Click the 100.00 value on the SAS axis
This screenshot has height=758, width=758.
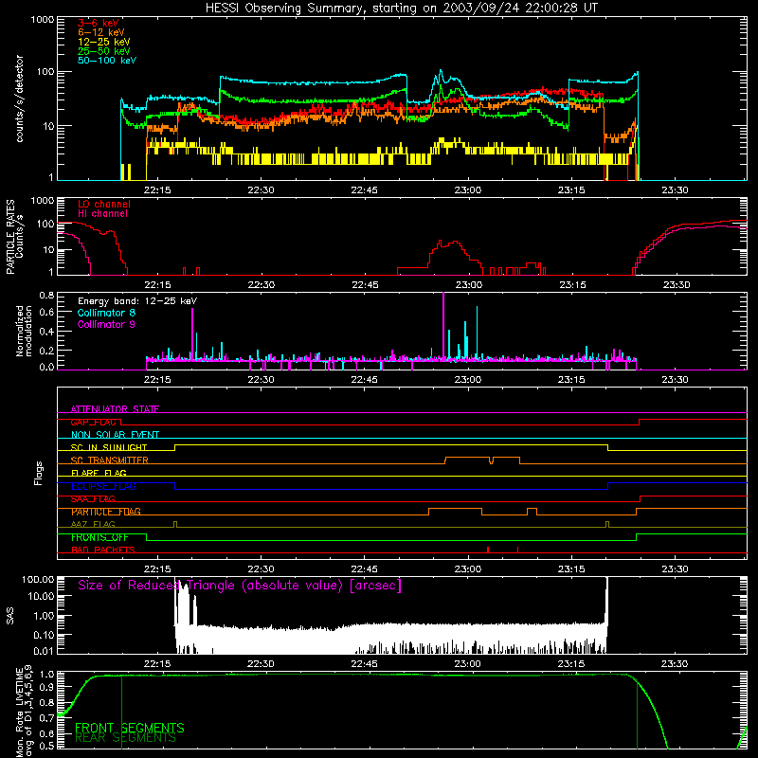click(38, 580)
